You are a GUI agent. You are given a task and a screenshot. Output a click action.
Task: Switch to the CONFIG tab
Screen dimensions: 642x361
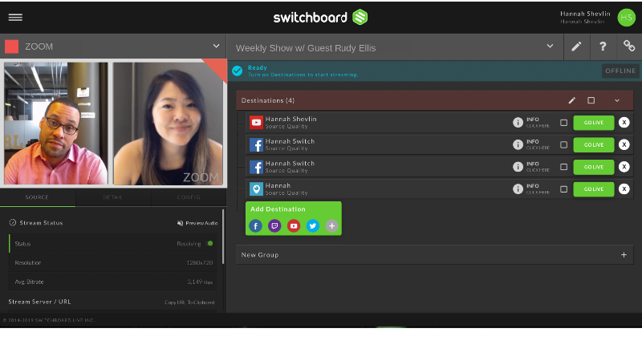tap(189, 197)
